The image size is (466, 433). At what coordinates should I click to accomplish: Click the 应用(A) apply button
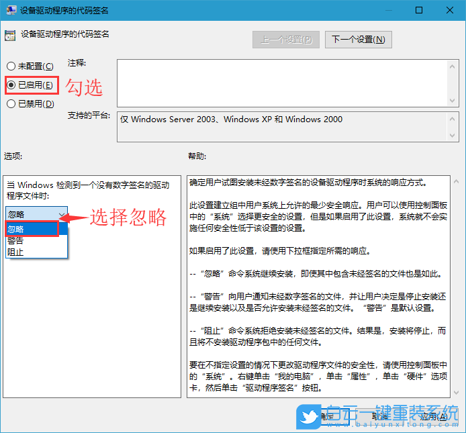point(434,417)
